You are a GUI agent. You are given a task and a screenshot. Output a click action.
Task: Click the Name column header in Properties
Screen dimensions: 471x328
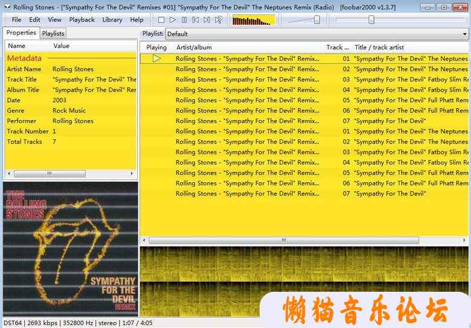click(x=28, y=46)
